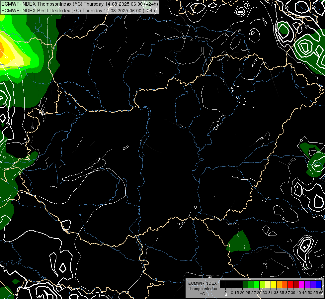Pick the bright green legend swatch for 27–29
This screenshot has height=299, width=325.
point(257,284)
